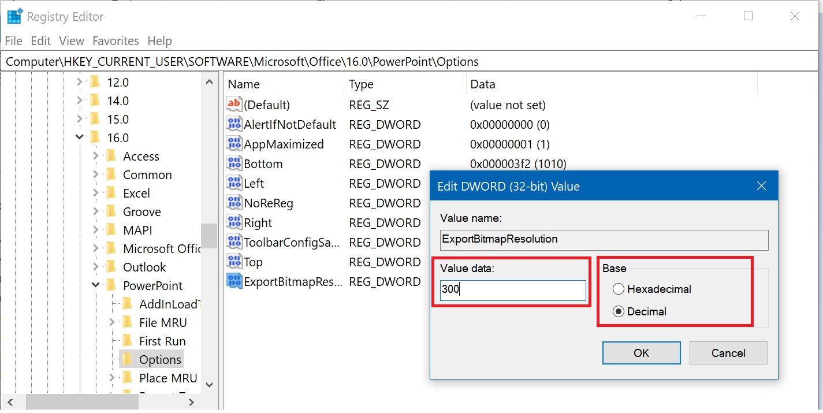
Task: Click the Outlook folder icon
Action: (110, 267)
